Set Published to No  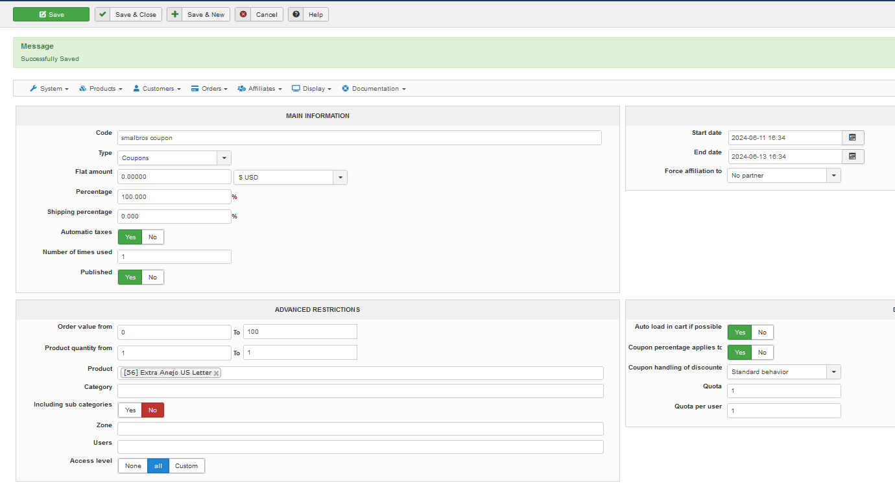click(153, 277)
